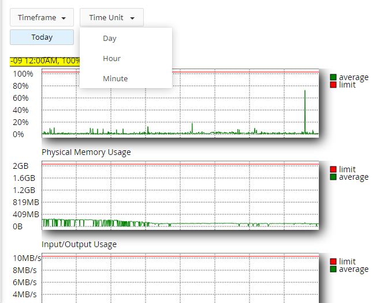Click the 1.2GB memory axis label
The height and width of the screenshot is (303, 376).
[24, 190]
